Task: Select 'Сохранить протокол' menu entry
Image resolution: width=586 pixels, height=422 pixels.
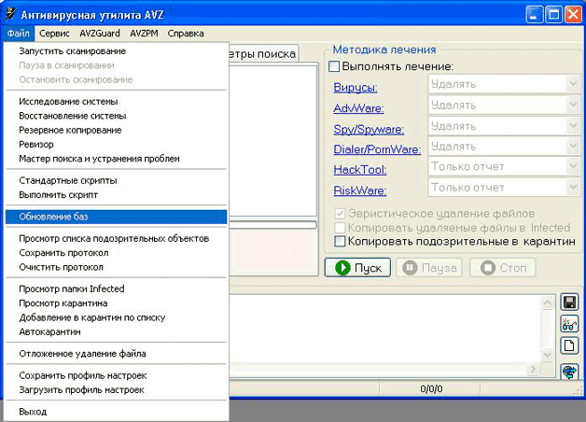Action: [x=117, y=253]
